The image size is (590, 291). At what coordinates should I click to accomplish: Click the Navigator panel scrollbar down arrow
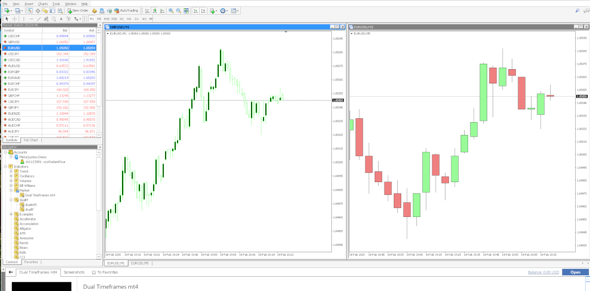(x=99, y=256)
